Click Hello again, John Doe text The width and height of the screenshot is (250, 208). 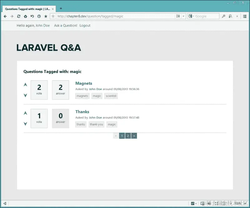pos(33,26)
